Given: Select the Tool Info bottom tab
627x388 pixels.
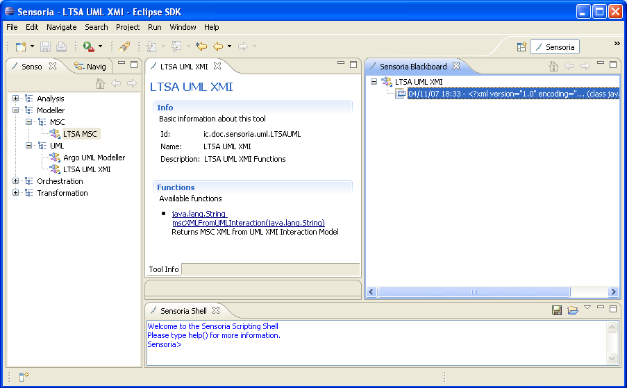Looking at the screenshot, I should click(x=164, y=269).
